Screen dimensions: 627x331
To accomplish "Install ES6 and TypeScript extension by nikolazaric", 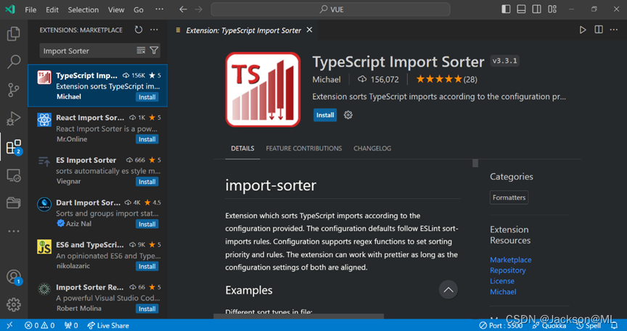I will pos(147,267).
